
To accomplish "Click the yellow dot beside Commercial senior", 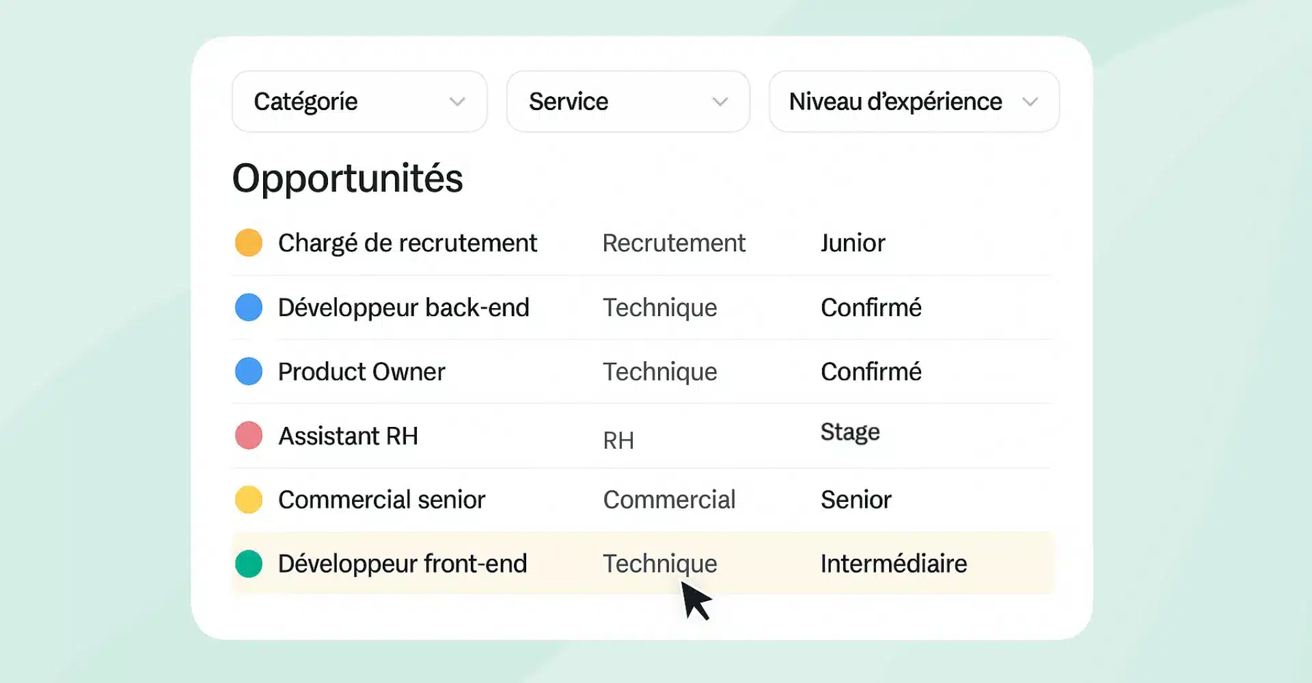I will tap(249, 500).
